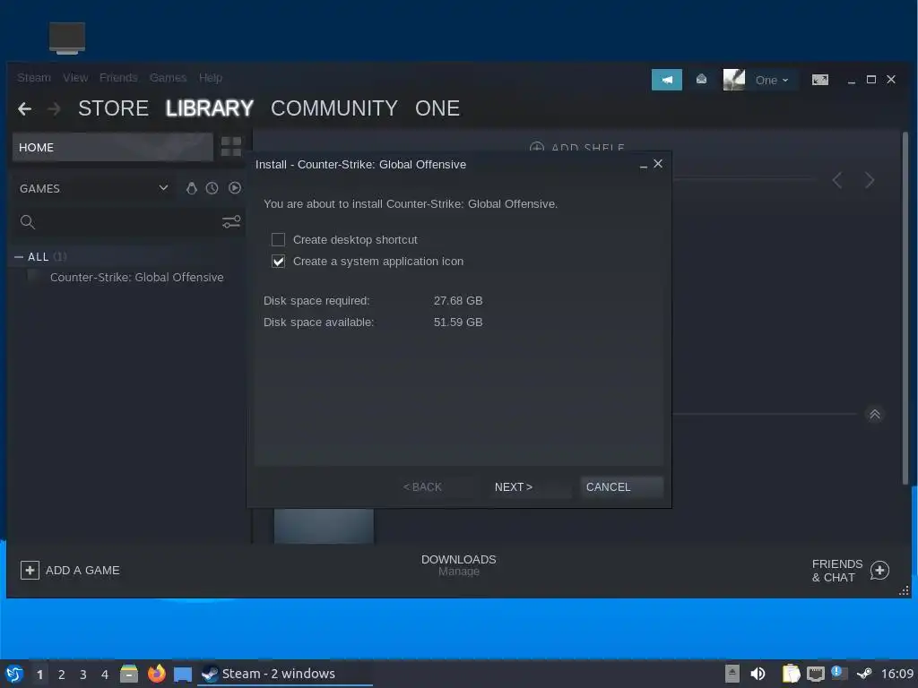Filter games by Linux penguin icon
Image resolution: width=918 pixels, height=688 pixels.
click(x=192, y=188)
